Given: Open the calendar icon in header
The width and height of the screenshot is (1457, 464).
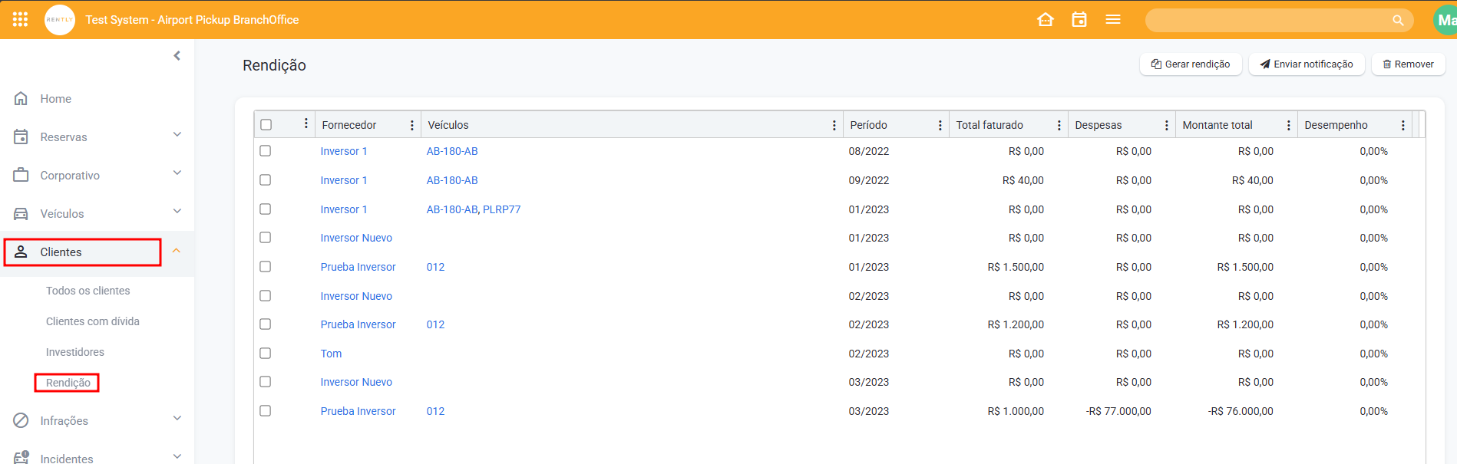Looking at the screenshot, I should click(1079, 19).
